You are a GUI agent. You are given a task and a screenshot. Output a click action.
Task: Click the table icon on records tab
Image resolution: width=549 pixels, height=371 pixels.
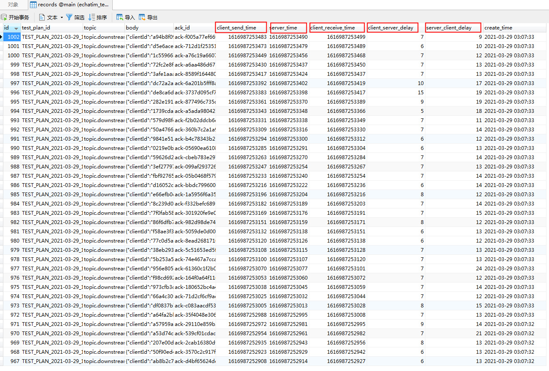(33, 5)
